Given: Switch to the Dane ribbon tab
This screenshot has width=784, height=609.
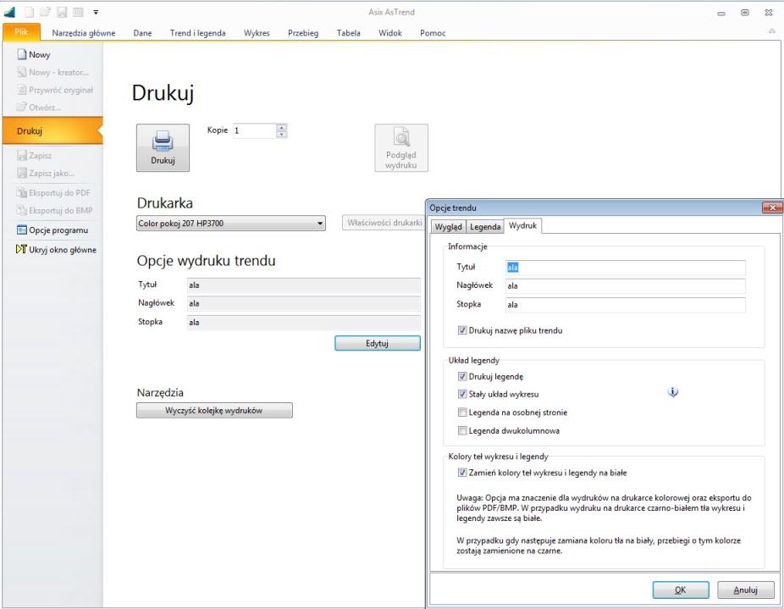Looking at the screenshot, I should 142,33.
